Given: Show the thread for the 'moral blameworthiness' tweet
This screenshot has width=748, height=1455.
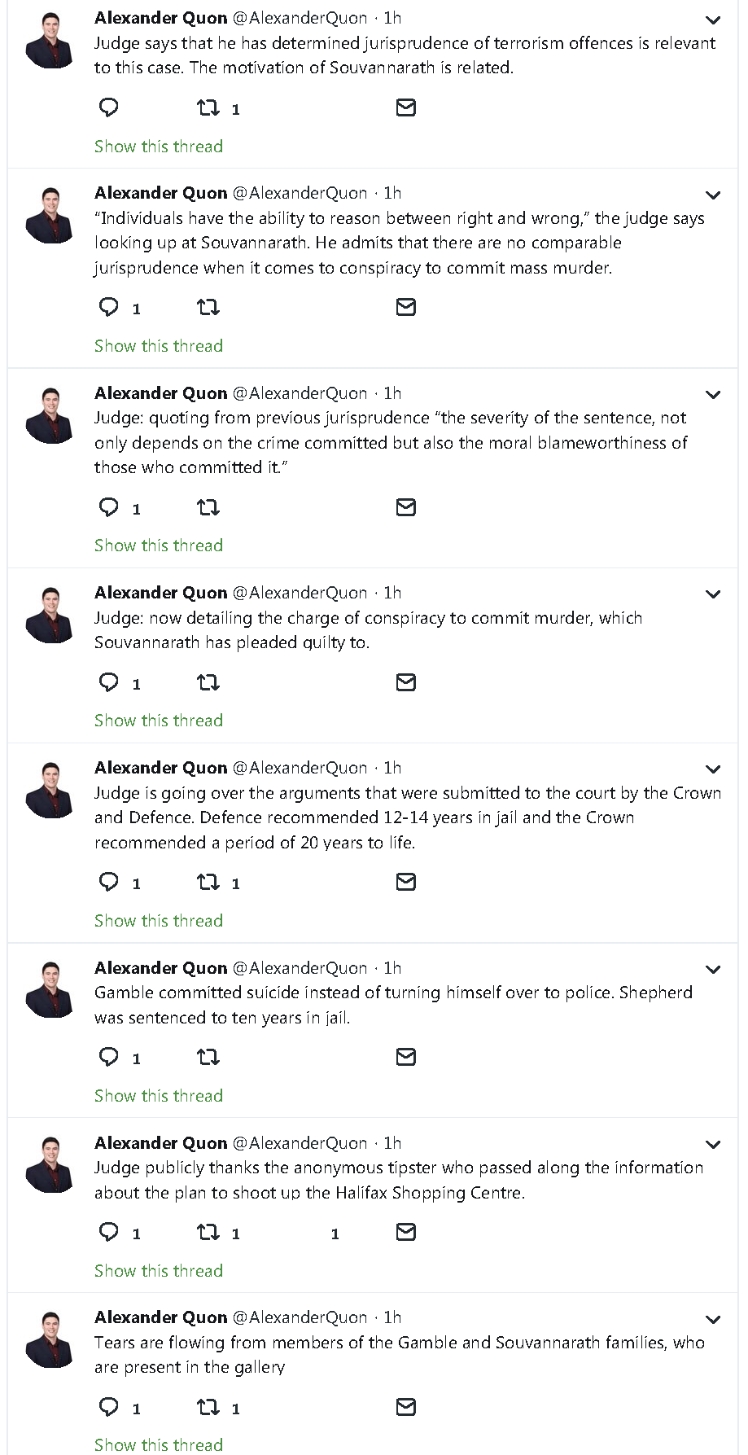Looking at the screenshot, I should (x=159, y=546).
